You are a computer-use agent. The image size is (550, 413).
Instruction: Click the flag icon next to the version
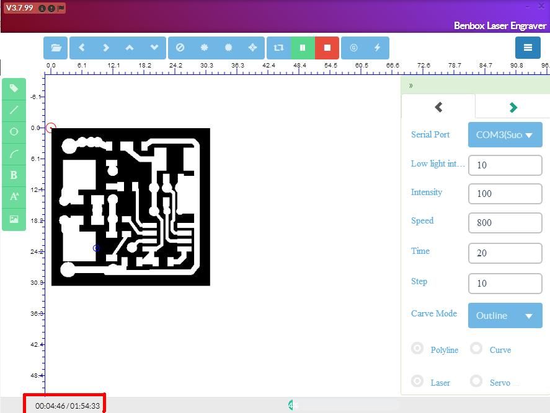pyautogui.click(x=61, y=8)
